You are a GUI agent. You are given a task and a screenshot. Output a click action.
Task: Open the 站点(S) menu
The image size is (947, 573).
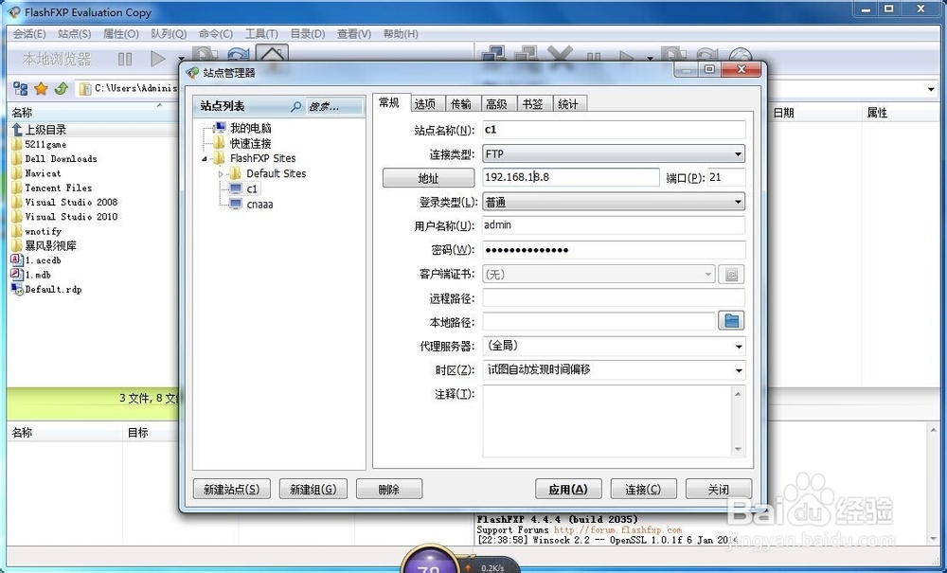click(74, 34)
